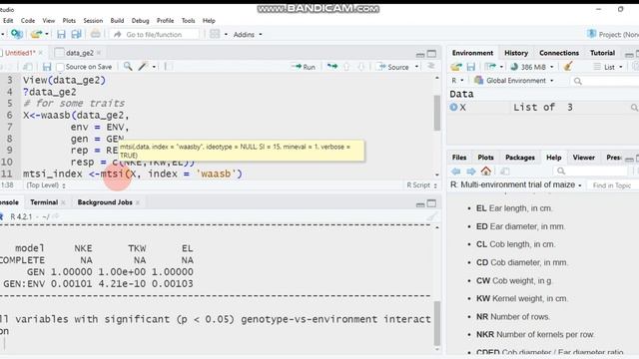Image resolution: width=639 pixels, height=359 pixels.
Task: Open Find/Replace magnifier in editor toolbar
Action: [128, 67]
